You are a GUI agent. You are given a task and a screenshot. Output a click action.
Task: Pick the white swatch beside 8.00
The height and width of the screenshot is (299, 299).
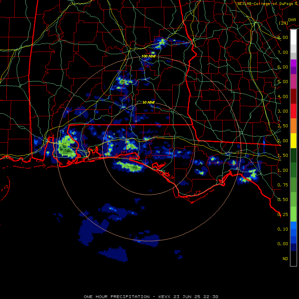(293, 37)
